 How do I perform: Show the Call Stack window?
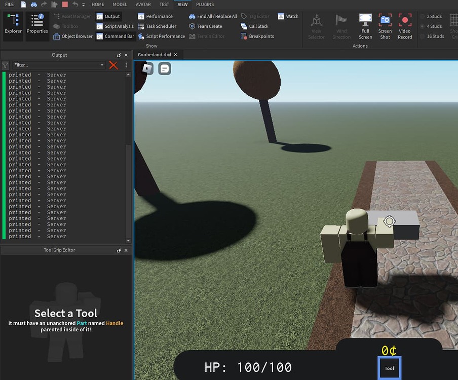pyautogui.click(x=254, y=26)
